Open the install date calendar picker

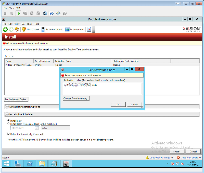pyautogui.click(x=37, y=128)
